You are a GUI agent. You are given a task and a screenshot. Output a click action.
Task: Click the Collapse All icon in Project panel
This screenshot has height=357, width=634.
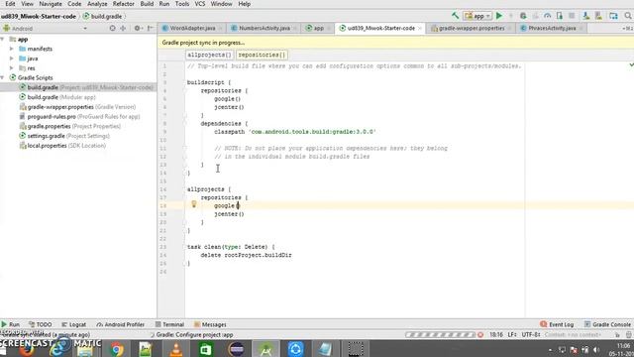123,28
